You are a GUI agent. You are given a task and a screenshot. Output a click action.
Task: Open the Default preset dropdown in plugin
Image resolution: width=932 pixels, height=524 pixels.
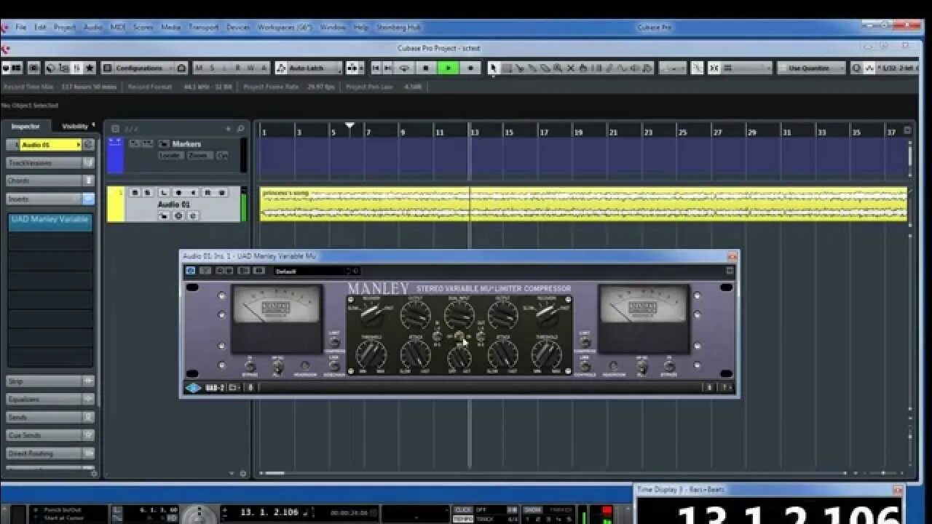(317, 271)
